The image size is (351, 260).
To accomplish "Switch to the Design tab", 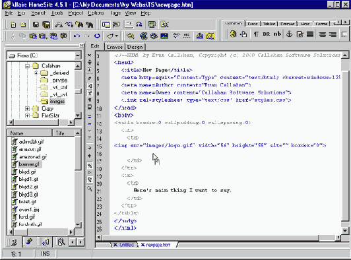I will click(x=135, y=47).
